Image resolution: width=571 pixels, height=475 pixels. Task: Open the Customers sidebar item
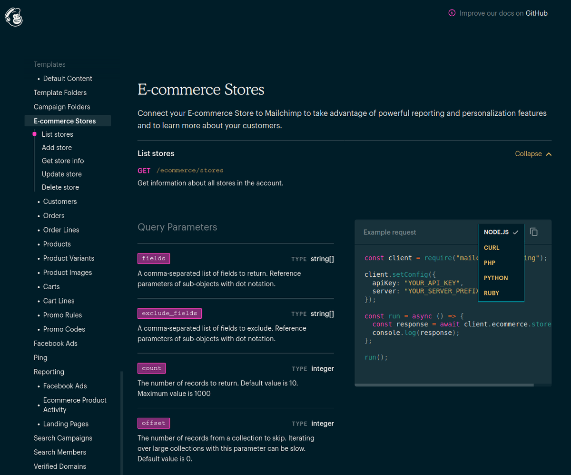(x=60, y=202)
